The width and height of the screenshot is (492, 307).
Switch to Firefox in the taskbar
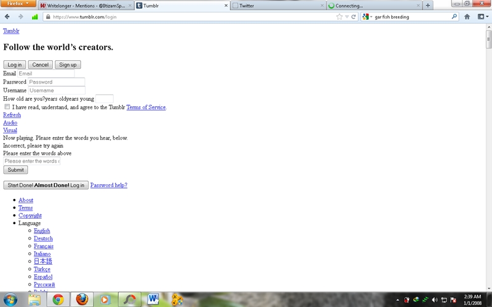82,300
